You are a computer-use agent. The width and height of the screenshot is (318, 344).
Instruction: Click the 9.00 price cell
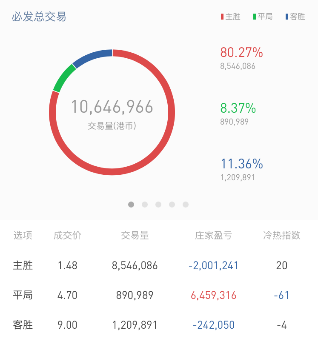[x=67, y=325]
